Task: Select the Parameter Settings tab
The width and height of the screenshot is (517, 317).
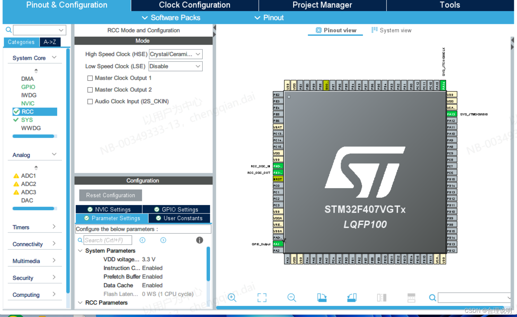Action: click(112, 218)
